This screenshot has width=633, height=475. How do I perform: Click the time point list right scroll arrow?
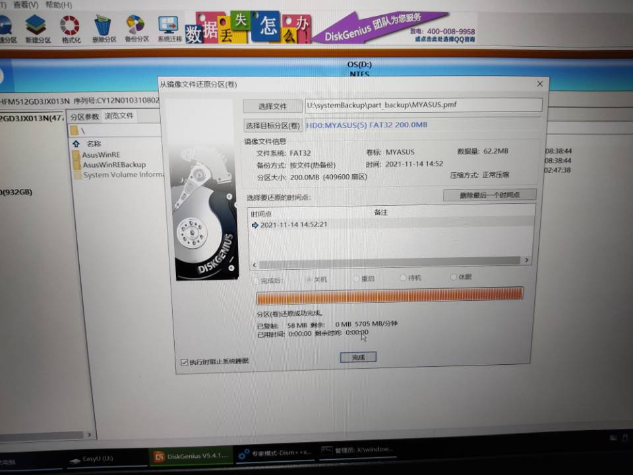coord(526,260)
